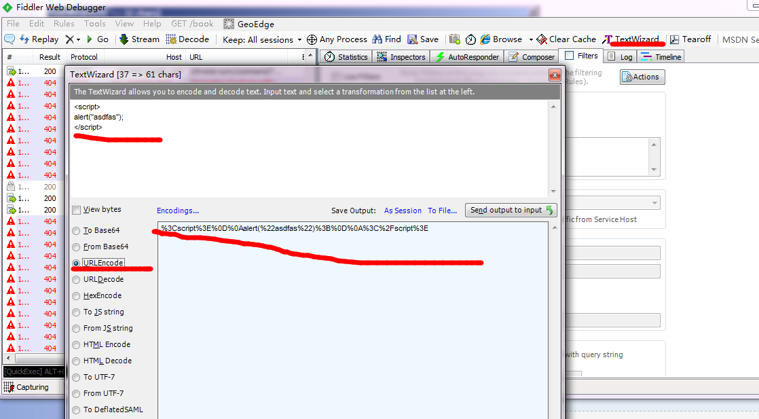This screenshot has width=759, height=419.
Task: Open the File menu
Action: (x=13, y=23)
